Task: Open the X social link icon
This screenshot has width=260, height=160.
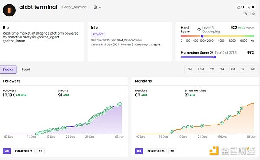Action: [x=246, y=13]
